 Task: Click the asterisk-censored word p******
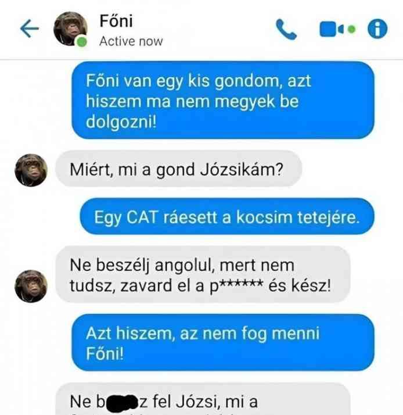coord(236,286)
